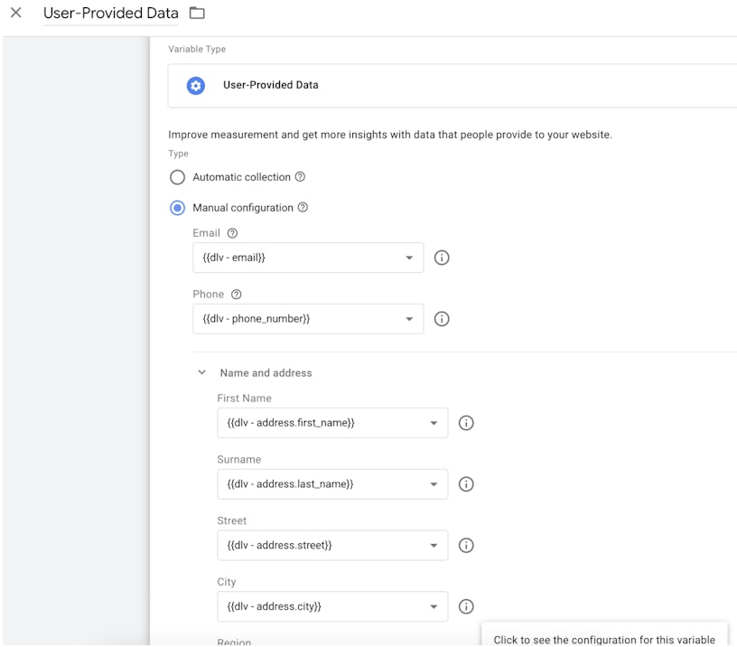Select the Manual configuration radio button
This screenshot has width=737, height=647.
coord(178,208)
